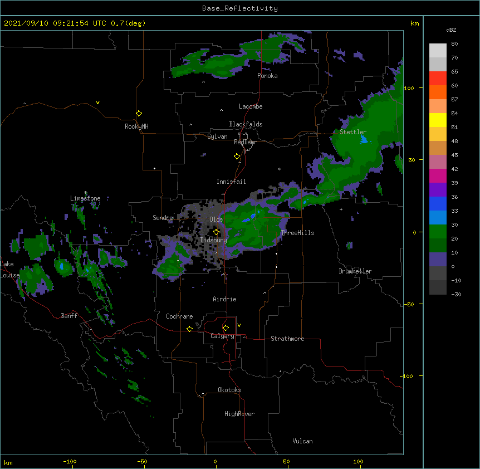Click the Banff label
The height and width of the screenshot is (469, 480).
click(69, 316)
